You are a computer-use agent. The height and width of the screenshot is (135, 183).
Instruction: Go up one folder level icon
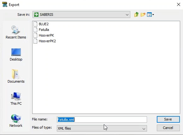click(136, 15)
